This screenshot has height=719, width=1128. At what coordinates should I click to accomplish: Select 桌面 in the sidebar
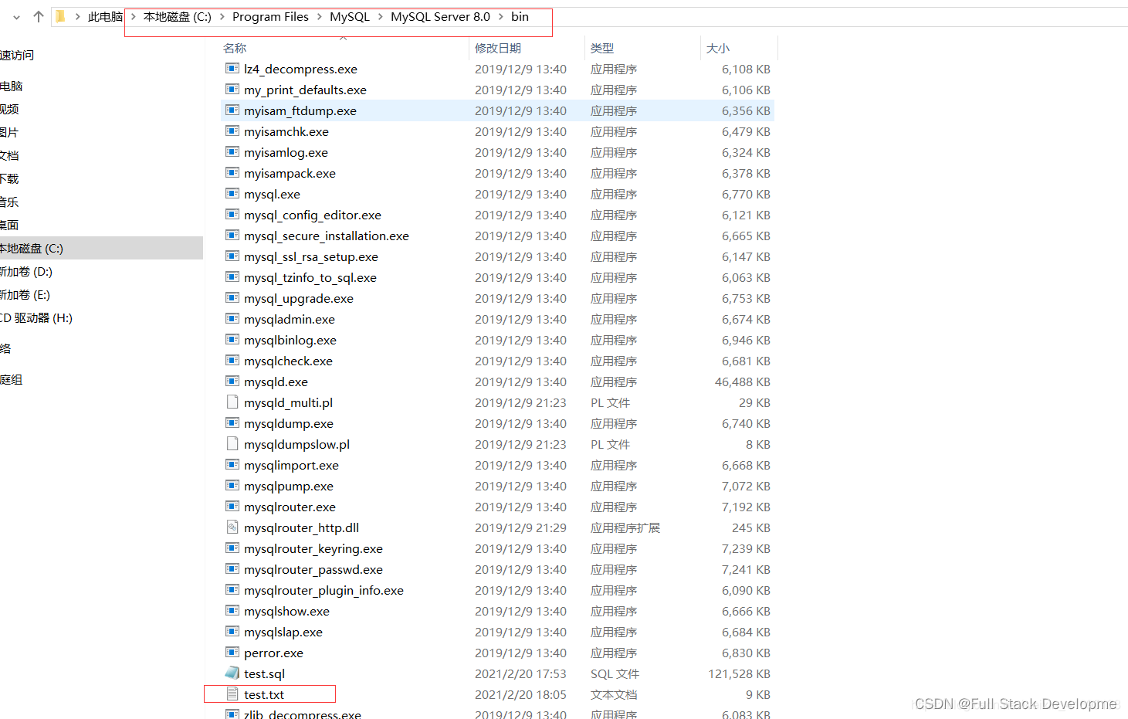coord(8,225)
